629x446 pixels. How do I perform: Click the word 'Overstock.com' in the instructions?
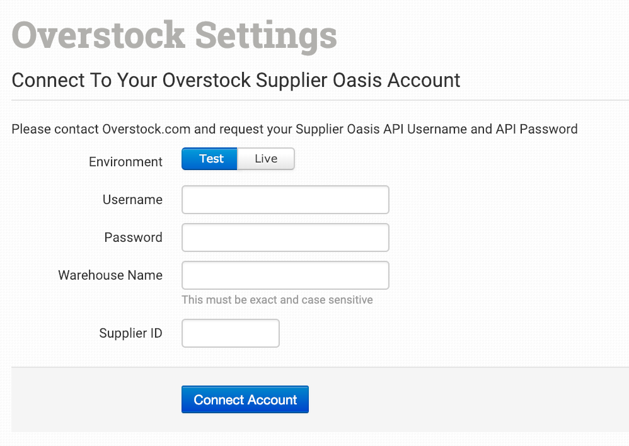[146, 129]
